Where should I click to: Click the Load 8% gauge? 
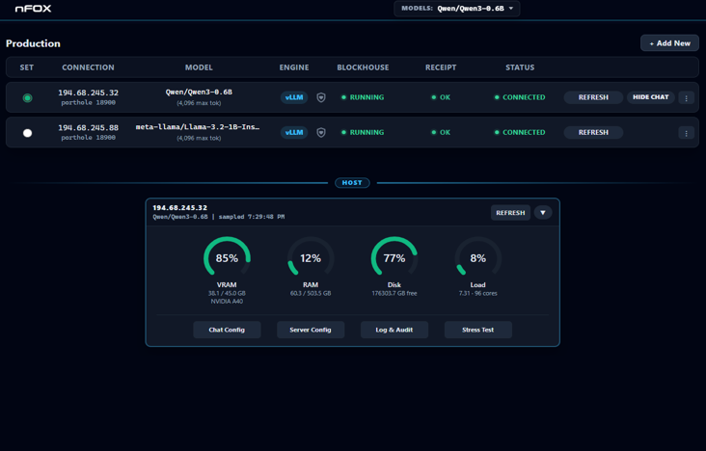(x=478, y=258)
